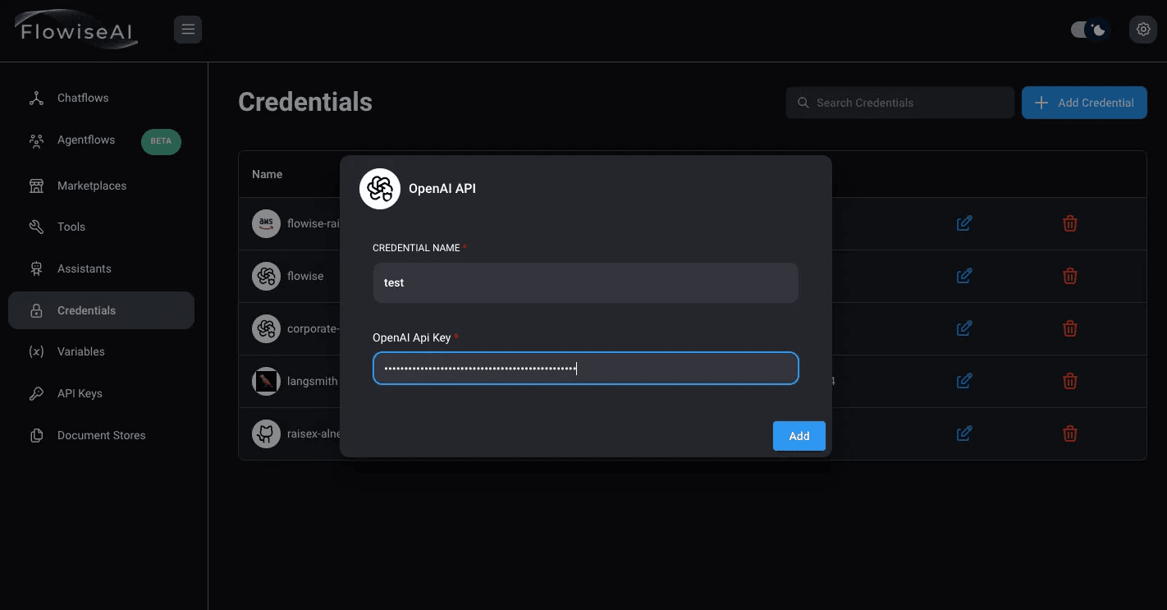
Task: Click the Credential Name text field
Action: coord(585,282)
